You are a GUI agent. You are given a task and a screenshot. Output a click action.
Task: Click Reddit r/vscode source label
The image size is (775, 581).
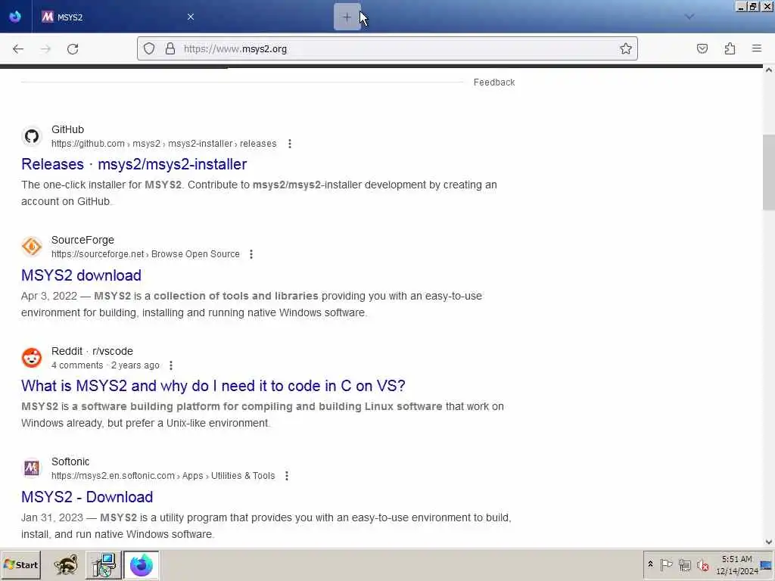[x=92, y=351]
